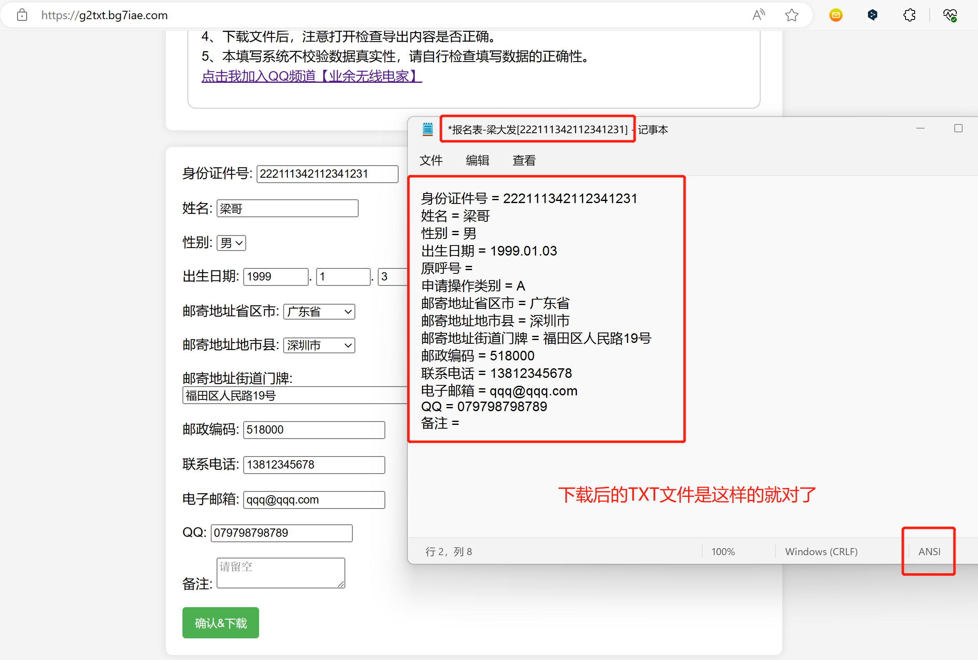Click the 100% zoom level in the status bar
This screenshot has width=978, height=660.
click(x=723, y=551)
